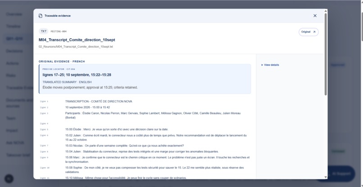Open Impact in the background sidebar
Image resolution: width=363 pixels, height=187 pixels.
click(x=12, y=131)
